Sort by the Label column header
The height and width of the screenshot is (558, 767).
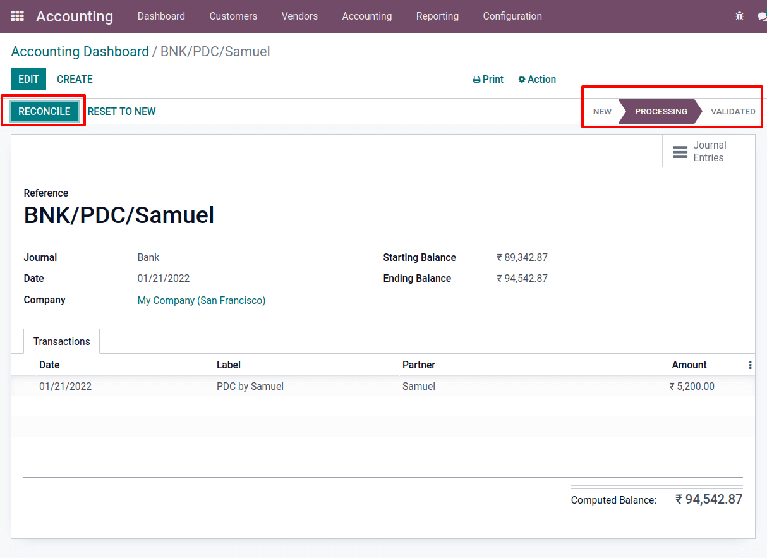pos(229,365)
